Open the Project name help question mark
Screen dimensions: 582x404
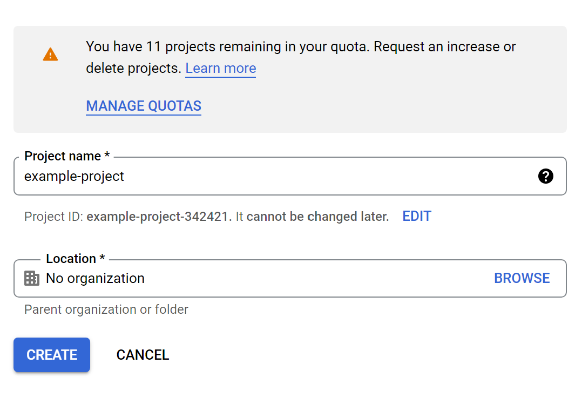pyautogui.click(x=546, y=176)
